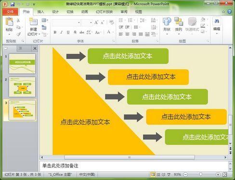
Task: Click the Format Painter brush icon
Action: click(18, 34)
